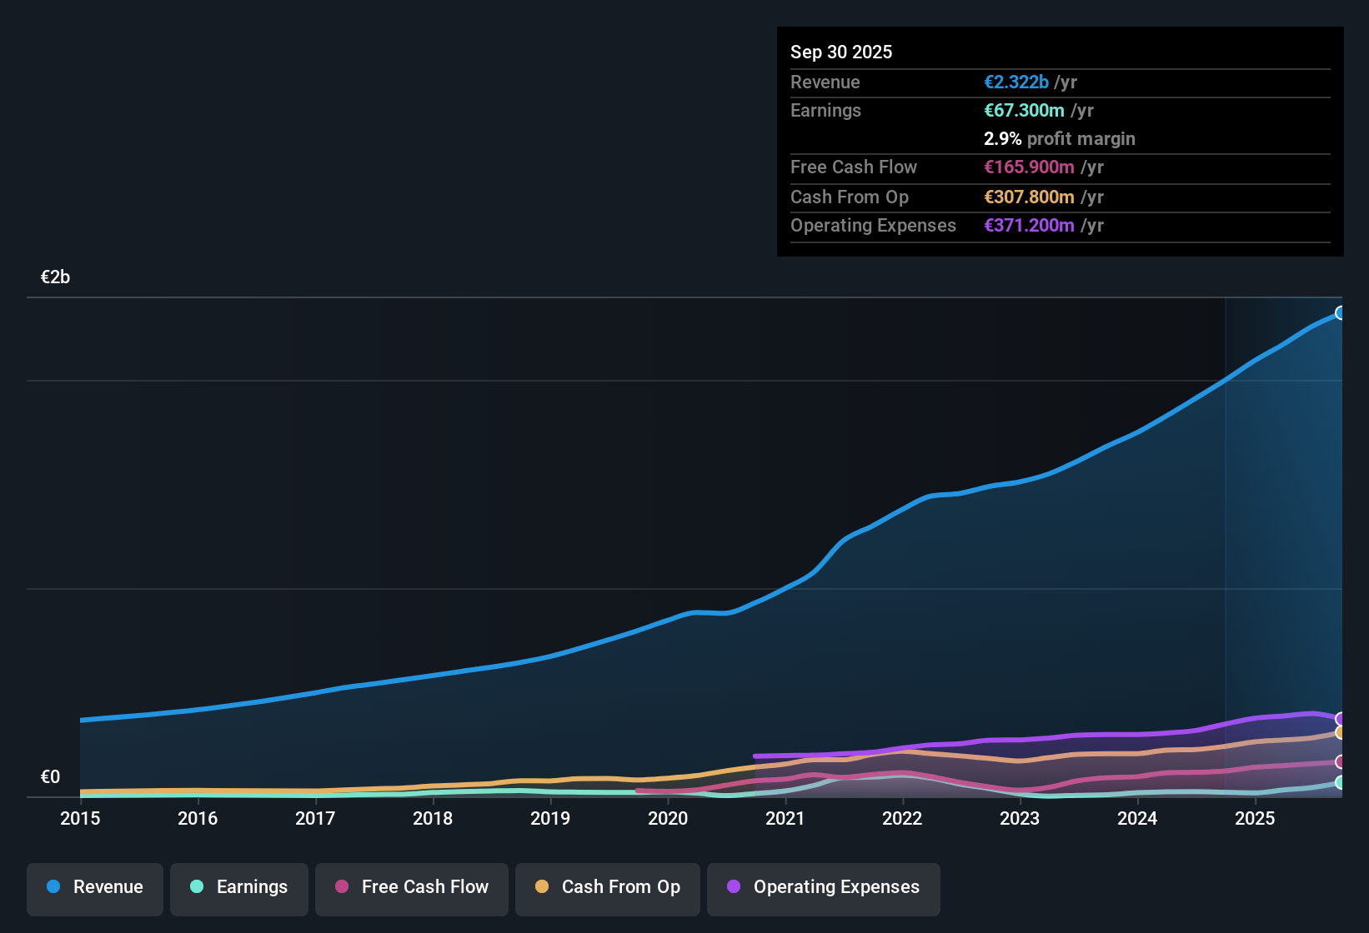Click the blue Revenue legend dot

pos(53,887)
